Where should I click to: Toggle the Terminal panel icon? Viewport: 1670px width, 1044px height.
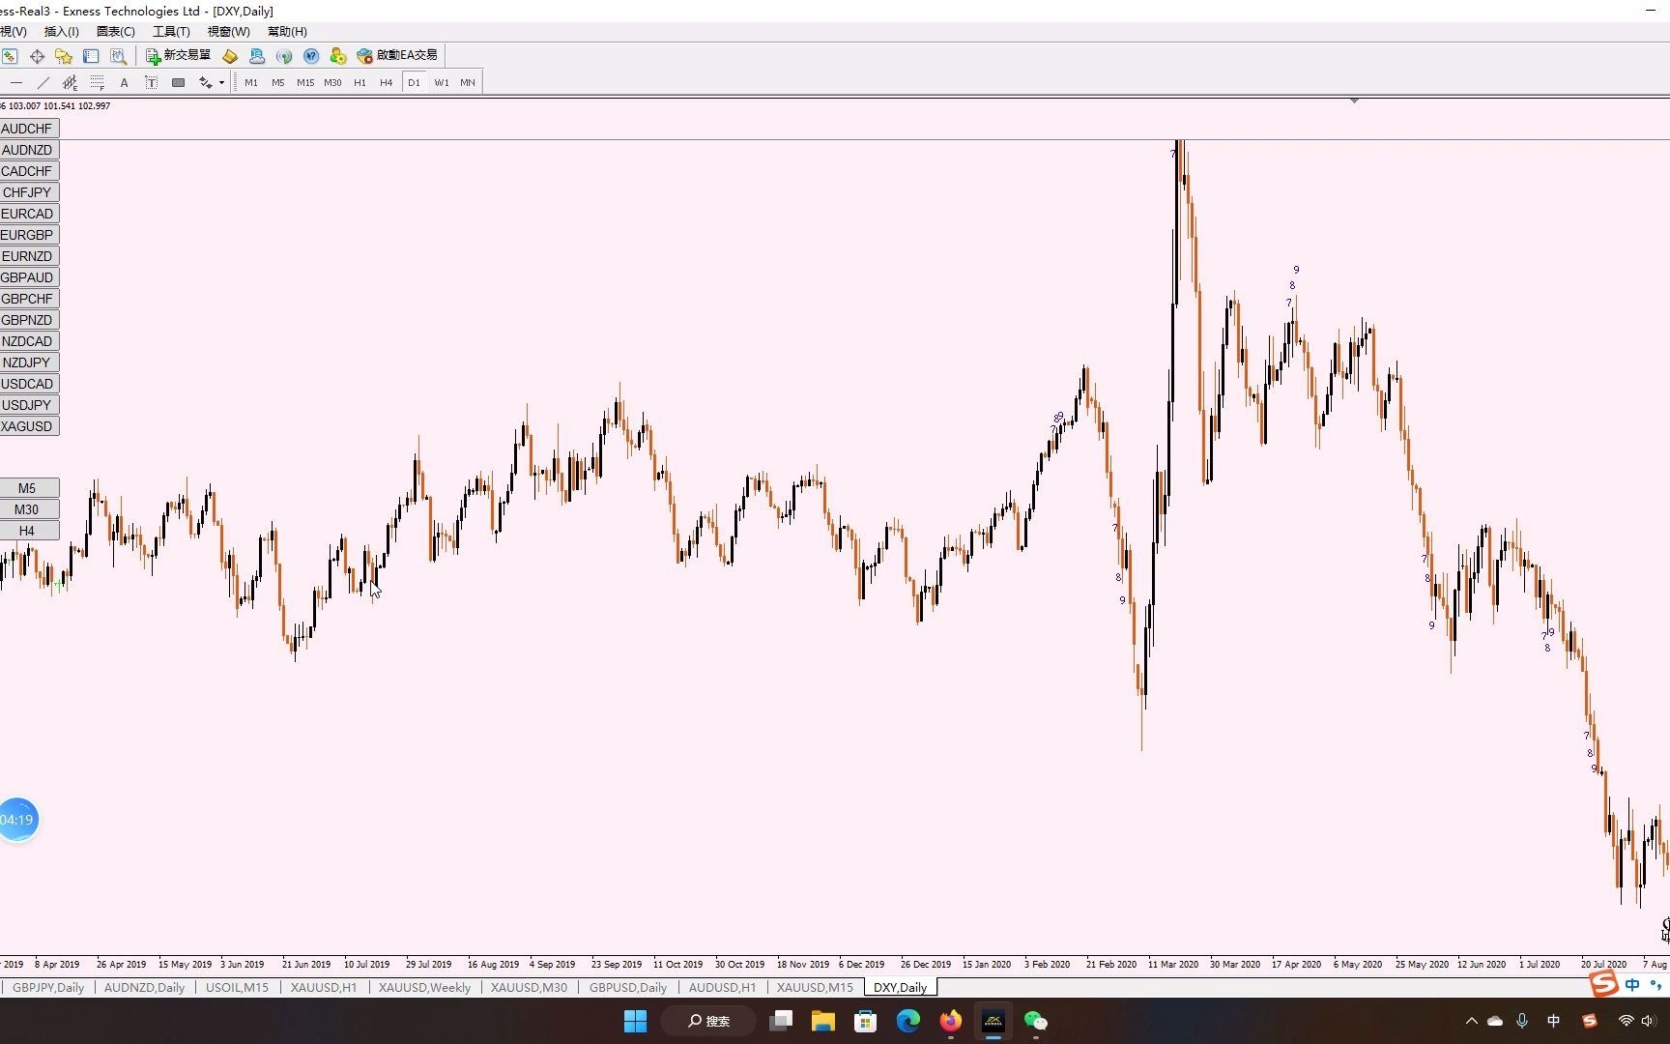coord(91,56)
